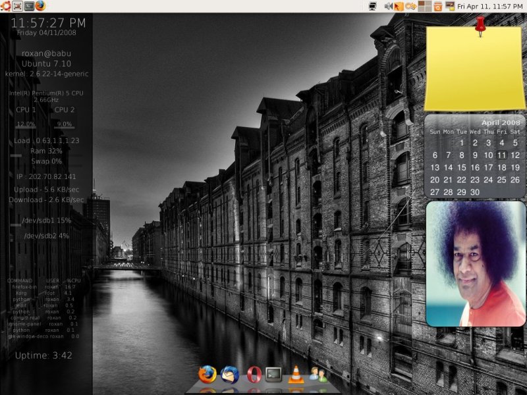The width and height of the screenshot is (527, 395).
Task: Select date 5 in the calendar
Action: coord(515,143)
